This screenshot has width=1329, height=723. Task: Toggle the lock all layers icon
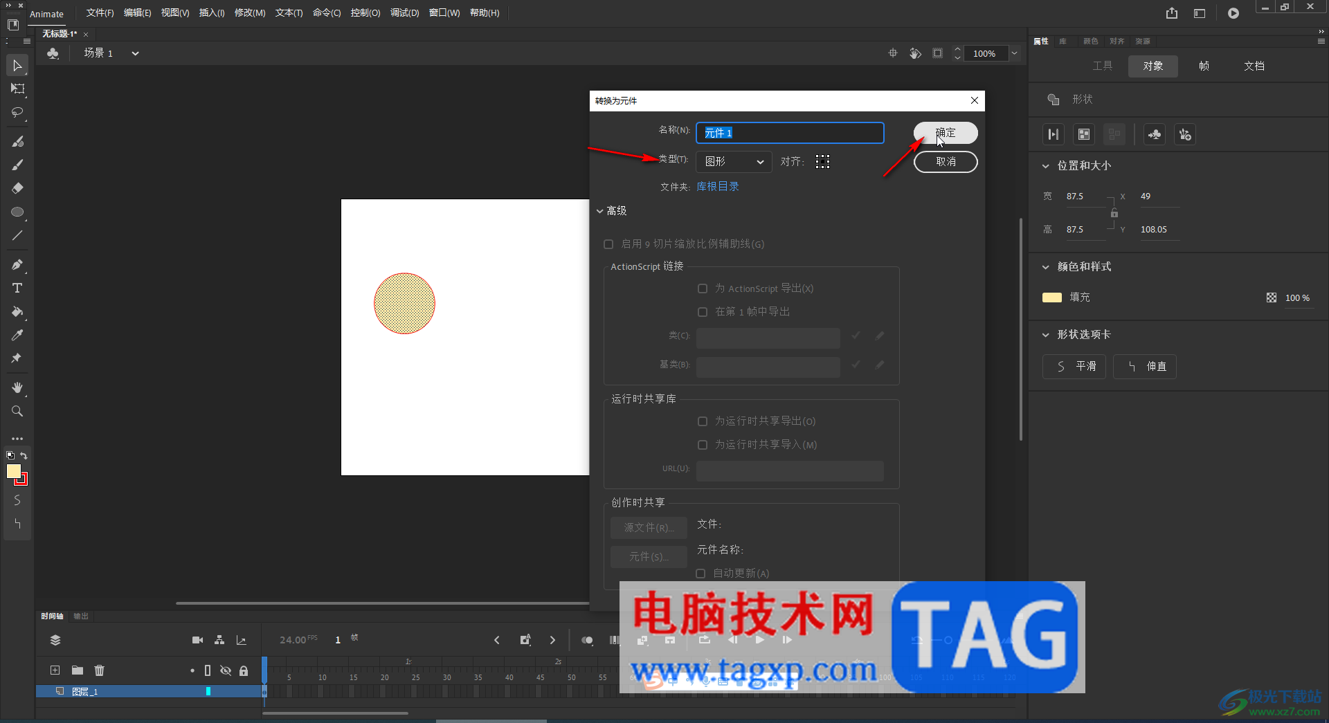(244, 670)
